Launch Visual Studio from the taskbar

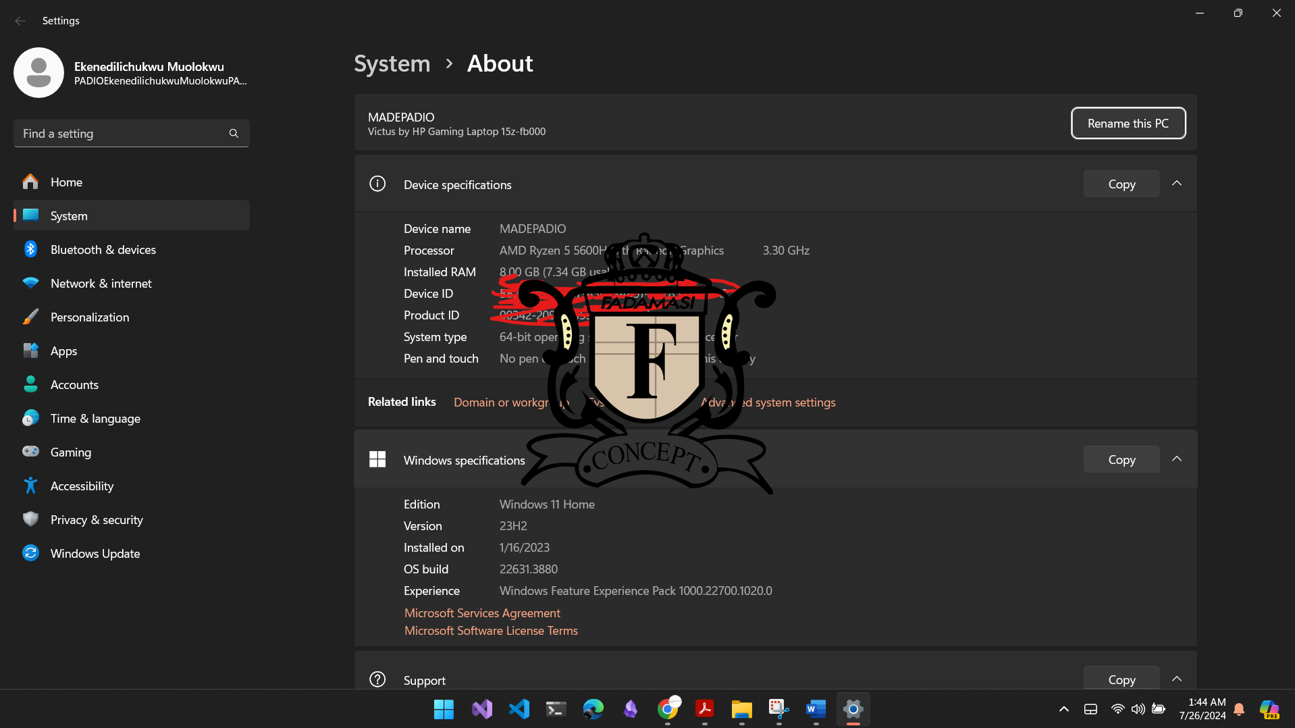pos(481,709)
